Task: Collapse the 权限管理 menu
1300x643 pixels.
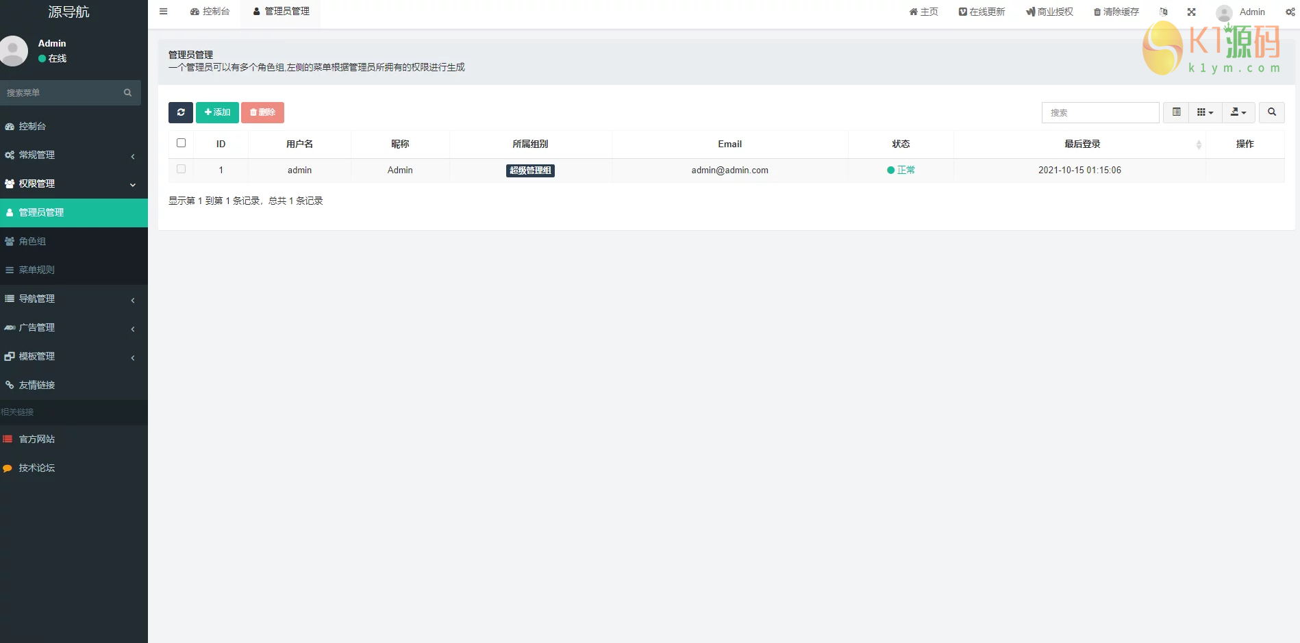Action: point(74,184)
